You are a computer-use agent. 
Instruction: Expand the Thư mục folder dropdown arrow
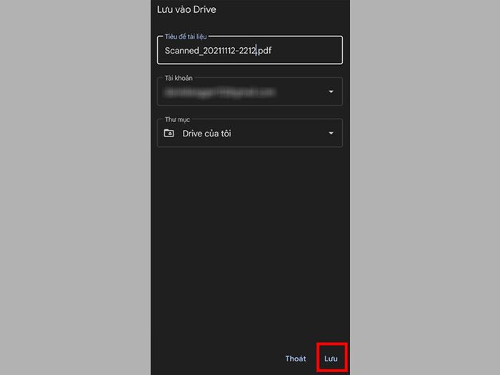point(331,134)
